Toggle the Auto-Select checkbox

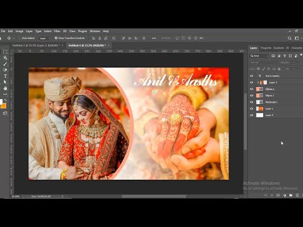pos(20,38)
